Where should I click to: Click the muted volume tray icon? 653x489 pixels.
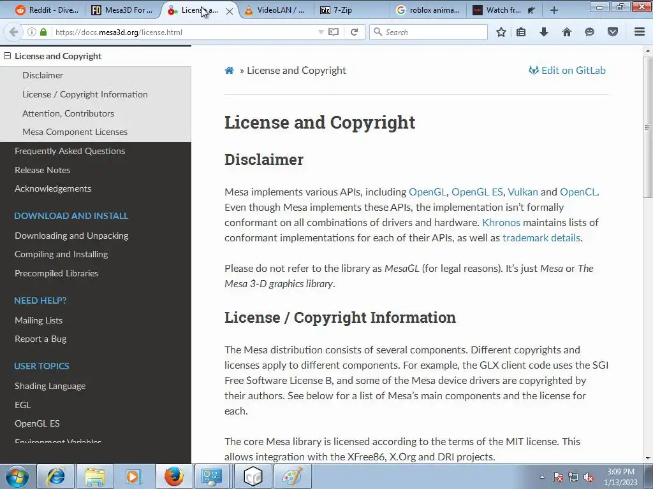click(x=589, y=478)
